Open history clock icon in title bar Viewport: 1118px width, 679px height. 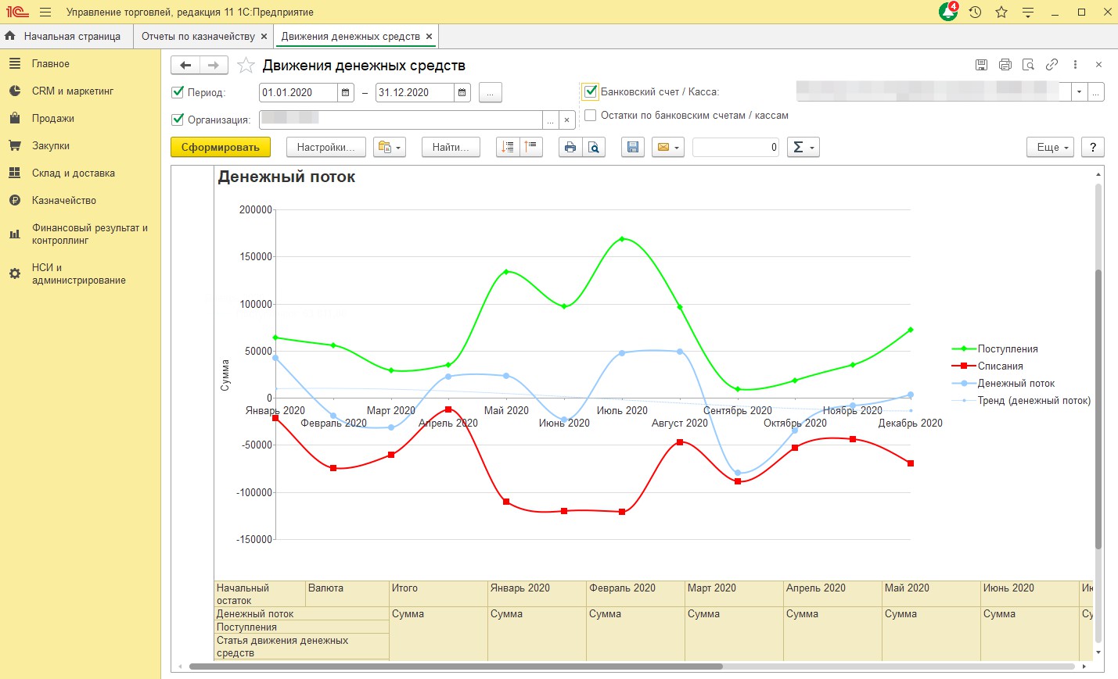click(975, 12)
